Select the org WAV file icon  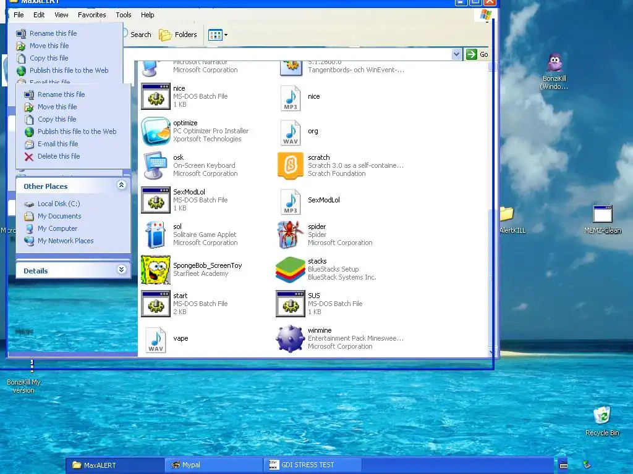pos(291,132)
